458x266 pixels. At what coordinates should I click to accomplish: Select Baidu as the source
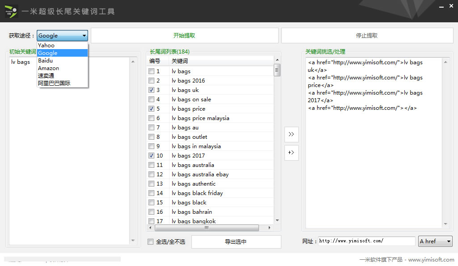[x=62, y=60]
